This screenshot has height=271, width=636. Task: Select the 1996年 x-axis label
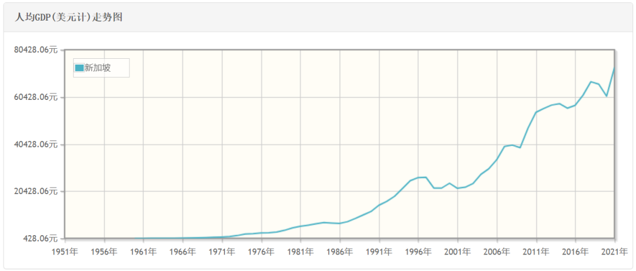tap(418, 252)
